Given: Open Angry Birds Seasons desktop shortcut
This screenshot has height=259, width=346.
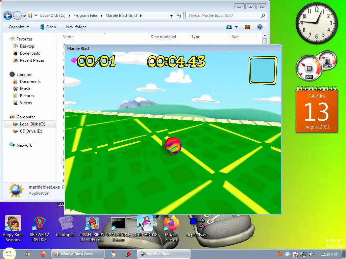Looking at the screenshot, I should pyautogui.click(x=13, y=229).
